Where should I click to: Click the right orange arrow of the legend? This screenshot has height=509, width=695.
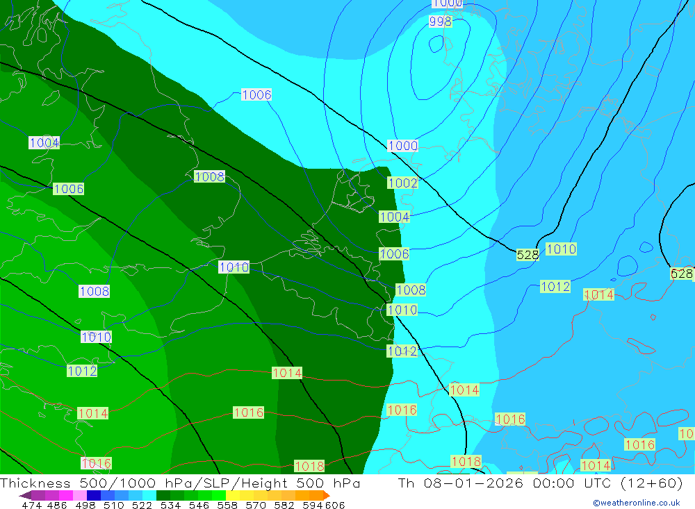click(x=327, y=495)
